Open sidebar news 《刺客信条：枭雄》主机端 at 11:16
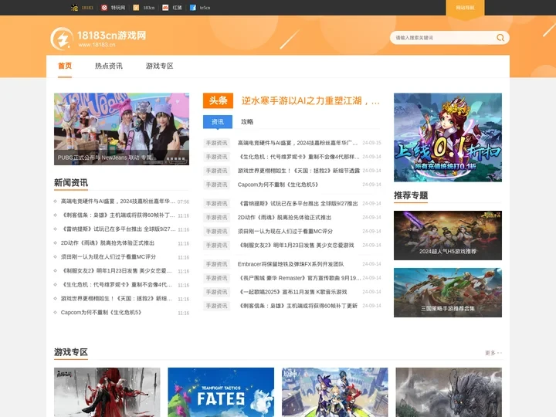 [x=118, y=215]
